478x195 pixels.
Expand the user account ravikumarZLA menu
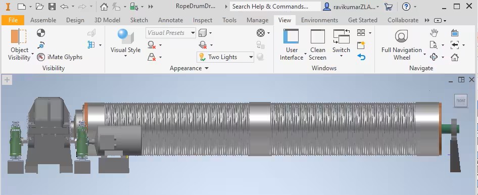(x=351, y=7)
